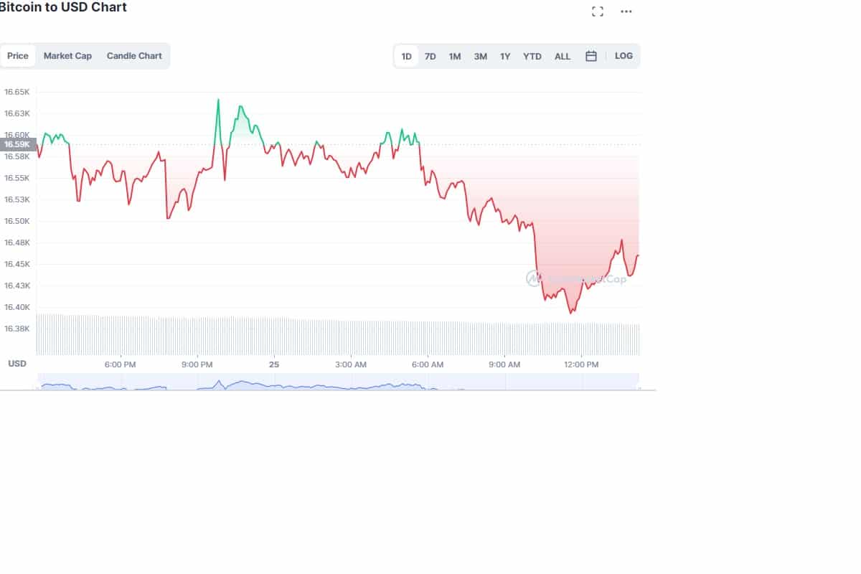Screen dimensions: 861x574
Task: Click the USD currency label
Action: 17,364
